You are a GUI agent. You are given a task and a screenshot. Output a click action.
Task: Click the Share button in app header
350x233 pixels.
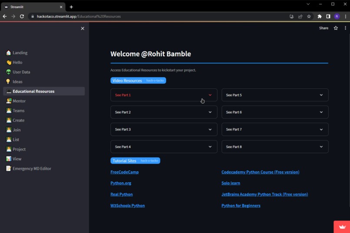(x=324, y=28)
